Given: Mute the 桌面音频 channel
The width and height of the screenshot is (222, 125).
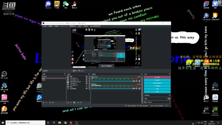Looking at the screenshot, I should point(137,88).
